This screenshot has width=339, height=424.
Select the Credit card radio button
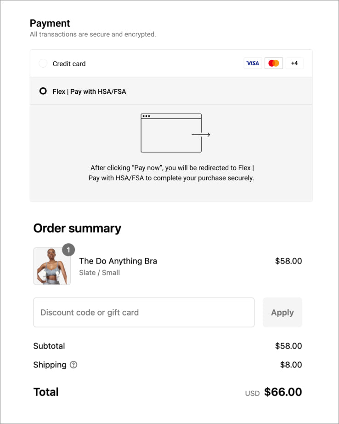tap(43, 63)
